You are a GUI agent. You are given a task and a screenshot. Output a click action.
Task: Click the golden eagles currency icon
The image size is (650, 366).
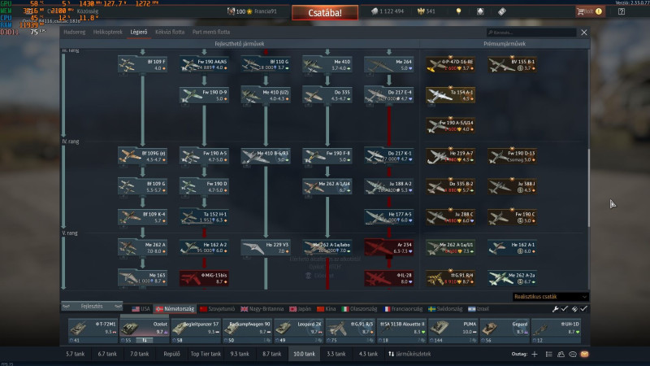tap(421, 11)
